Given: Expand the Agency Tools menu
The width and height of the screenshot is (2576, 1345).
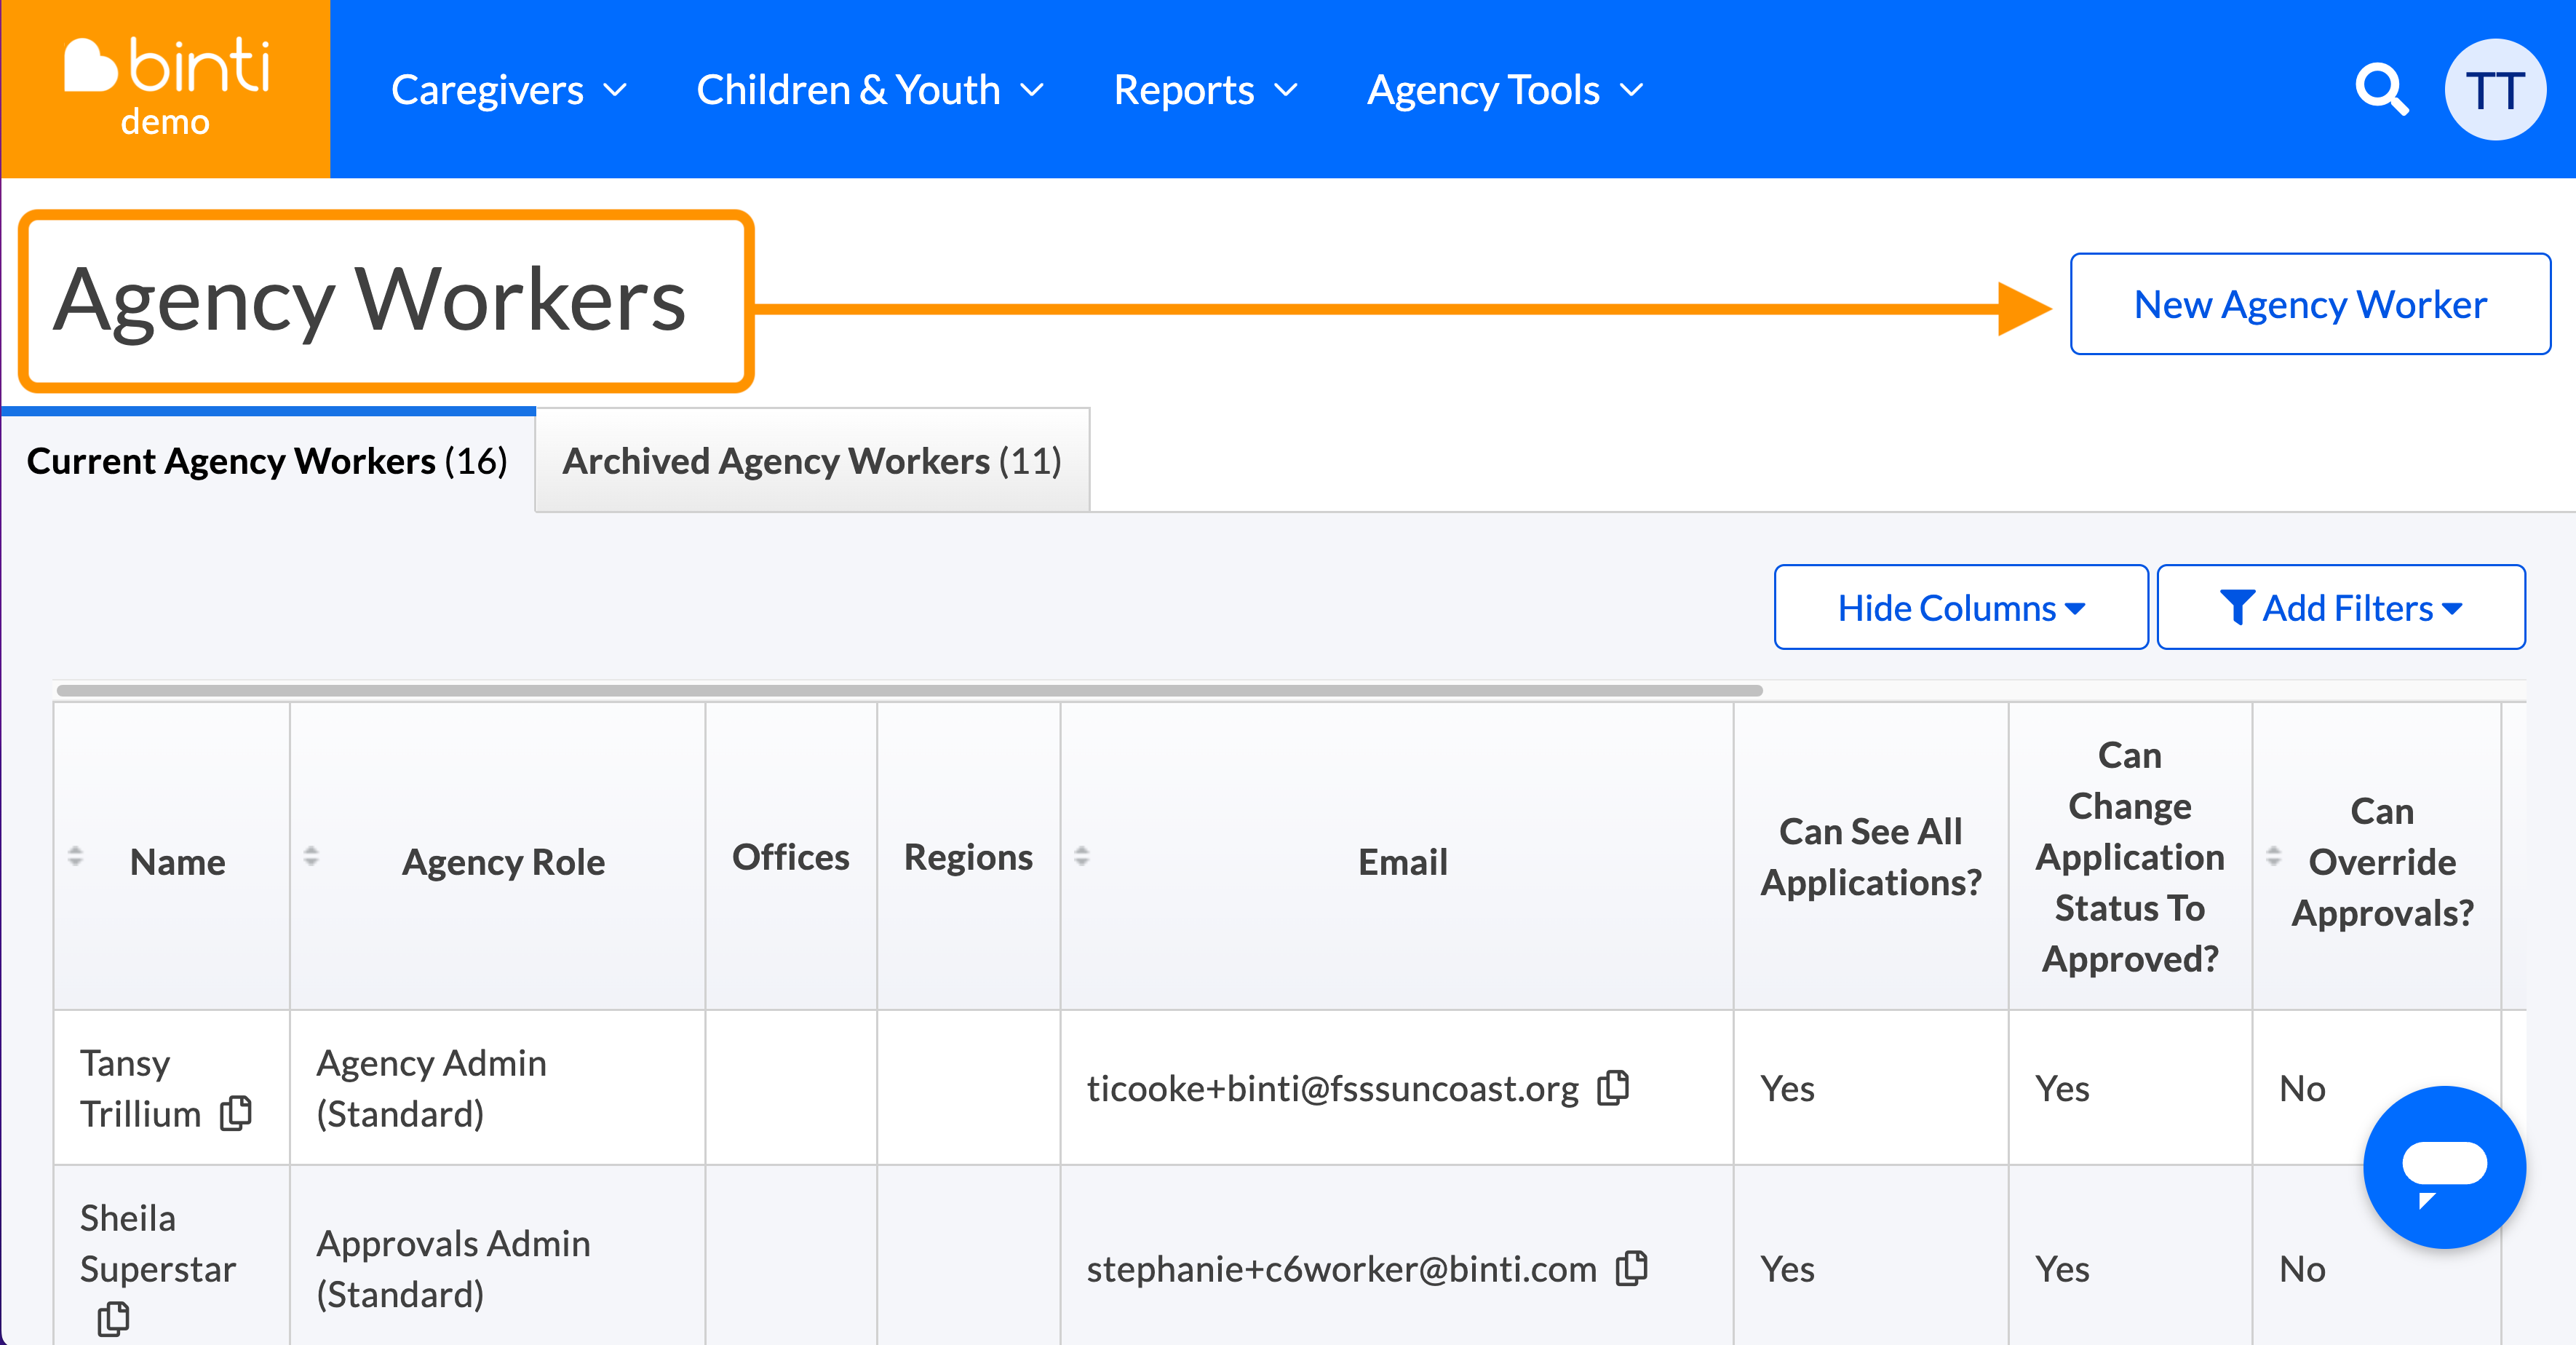Looking at the screenshot, I should (1504, 90).
